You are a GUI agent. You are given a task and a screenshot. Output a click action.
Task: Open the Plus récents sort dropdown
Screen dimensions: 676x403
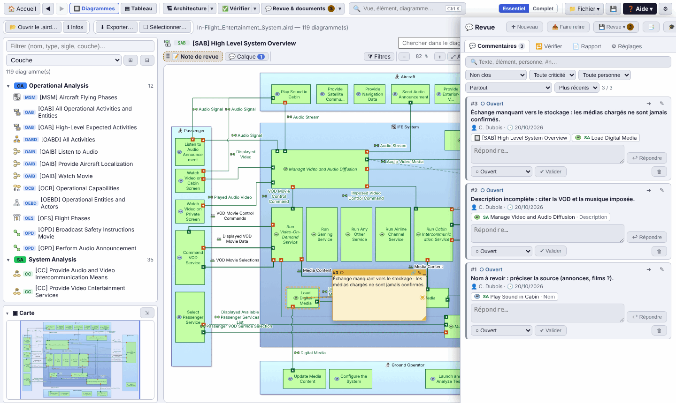(576, 88)
